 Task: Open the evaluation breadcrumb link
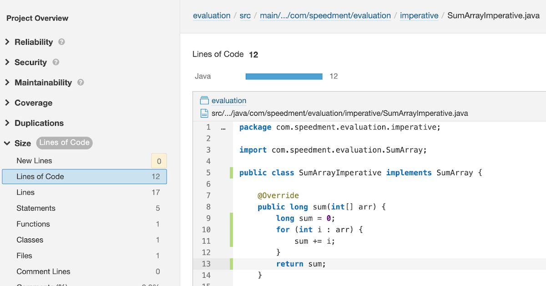(x=212, y=15)
